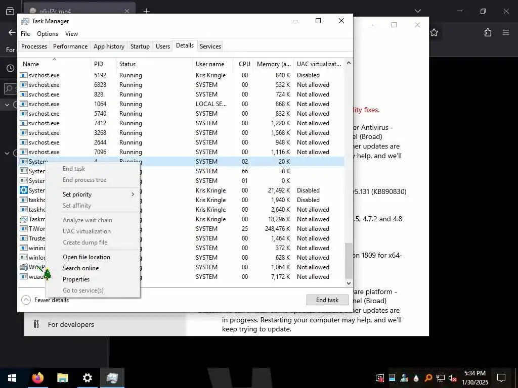Switch to the Processes tab

(x=34, y=46)
